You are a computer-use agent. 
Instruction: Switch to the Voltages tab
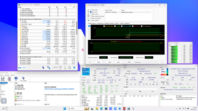(x=107, y=24)
